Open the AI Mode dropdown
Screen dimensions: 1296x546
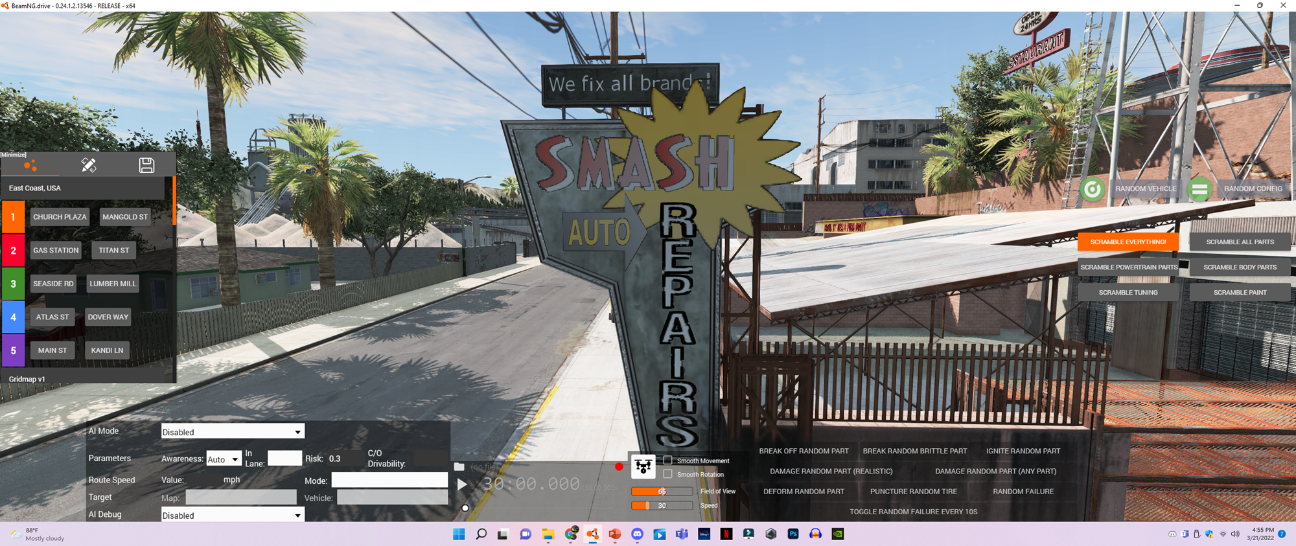point(233,432)
